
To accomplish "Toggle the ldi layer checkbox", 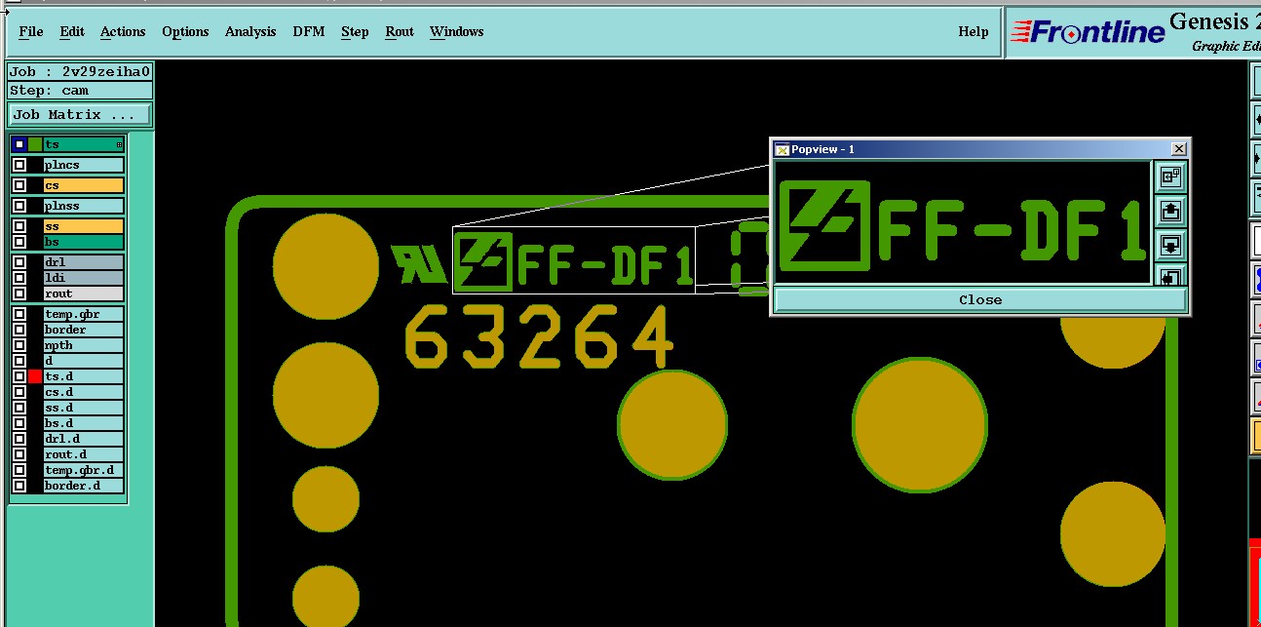I will (x=19, y=278).
